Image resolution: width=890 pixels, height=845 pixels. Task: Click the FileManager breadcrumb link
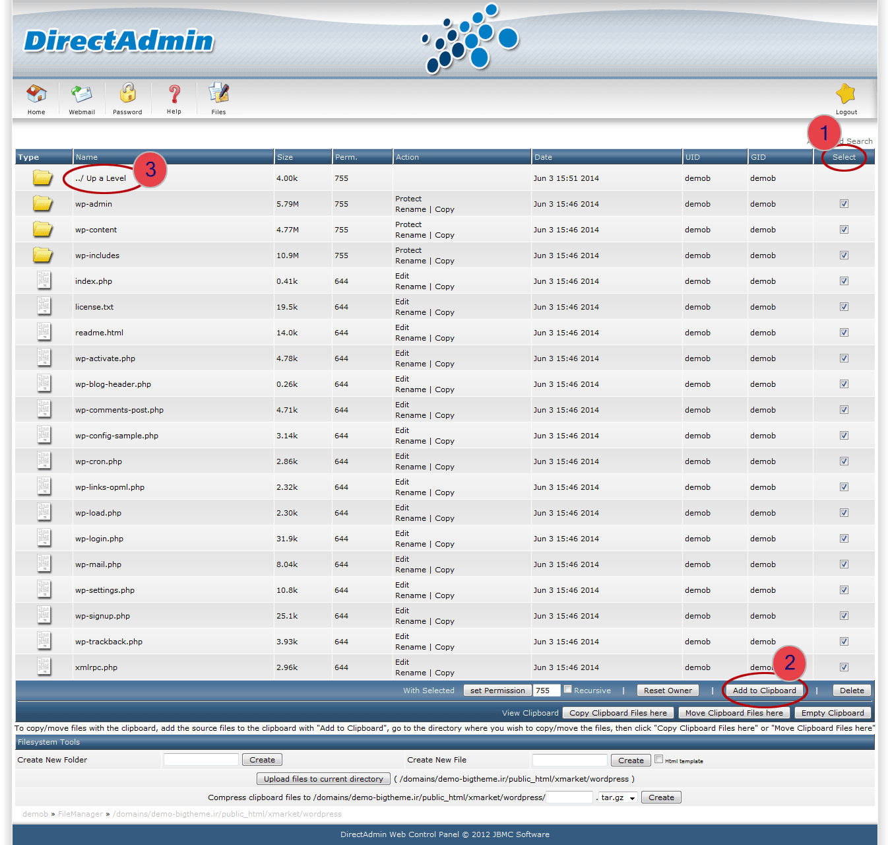pyautogui.click(x=80, y=814)
